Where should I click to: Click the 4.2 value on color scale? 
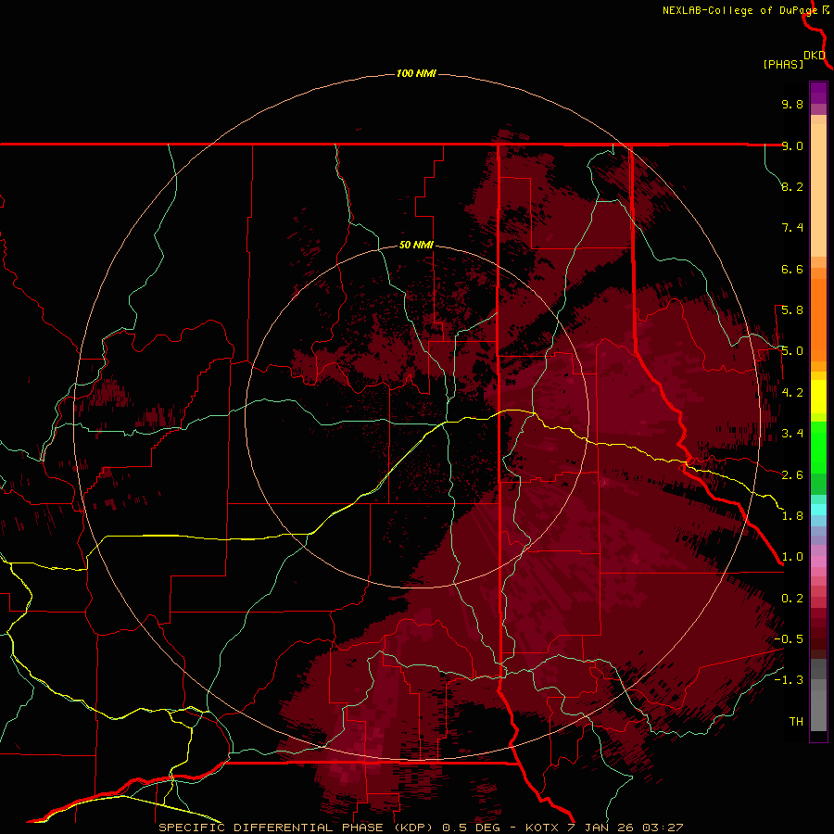pyautogui.click(x=792, y=393)
